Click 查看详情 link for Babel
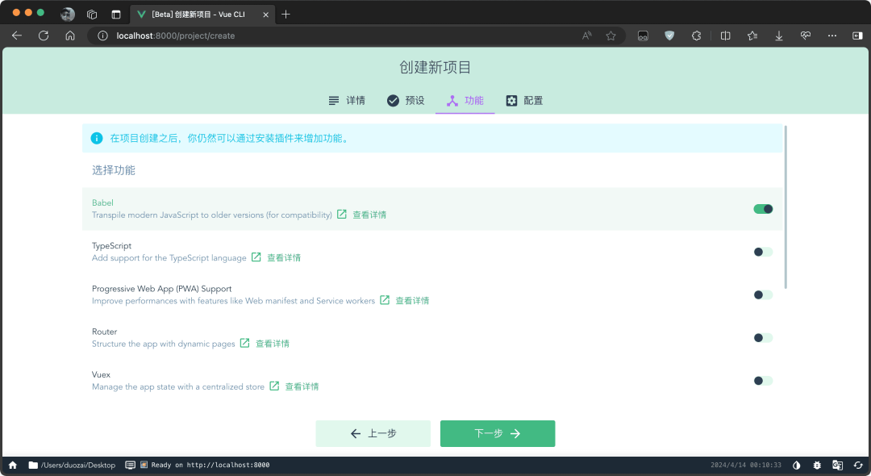 coord(369,215)
